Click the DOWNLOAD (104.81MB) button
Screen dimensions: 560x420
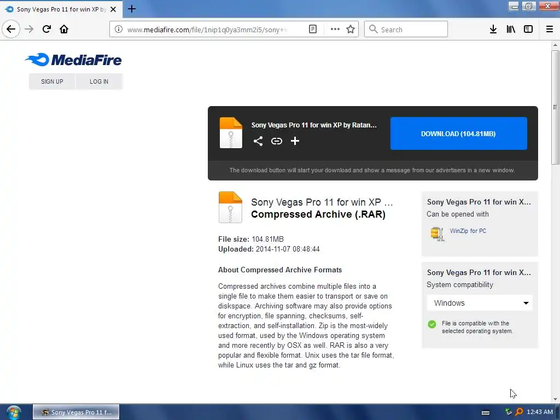coord(459,133)
